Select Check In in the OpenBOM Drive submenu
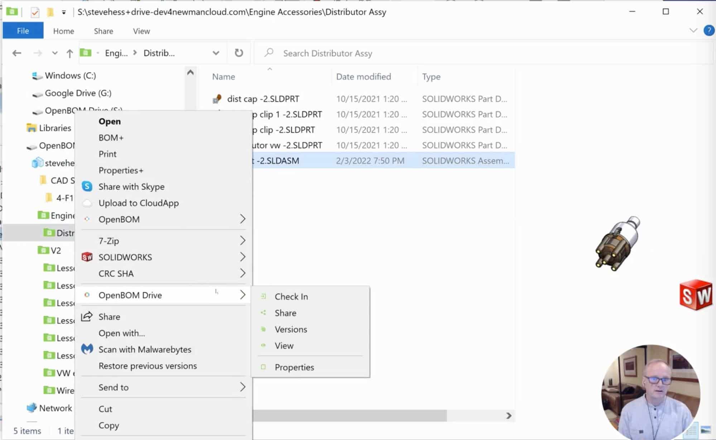The height and width of the screenshot is (440, 716). click(x=291, y=297)
